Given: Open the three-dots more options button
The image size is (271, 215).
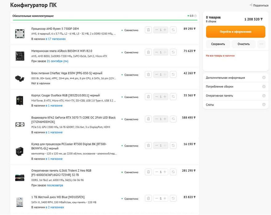Looking at the screenshot, I should click(261, 44).
